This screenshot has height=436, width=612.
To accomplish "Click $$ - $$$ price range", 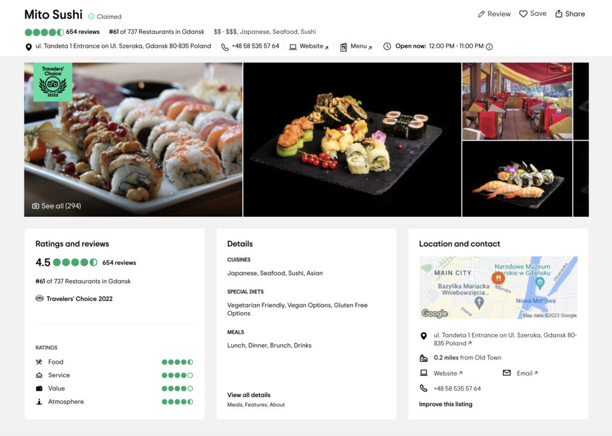I will (225, 32).
